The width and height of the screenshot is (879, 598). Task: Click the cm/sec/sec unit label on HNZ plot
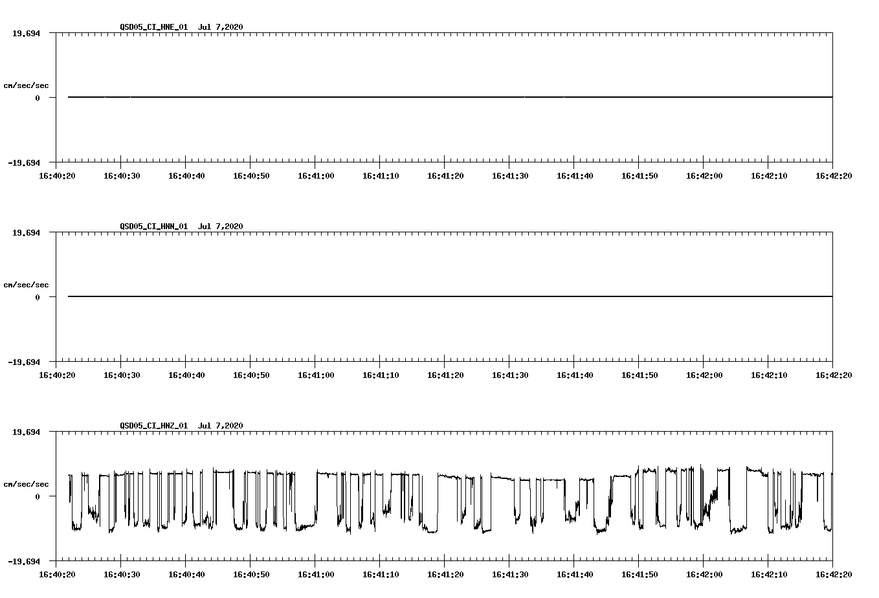tap(27, 484)
